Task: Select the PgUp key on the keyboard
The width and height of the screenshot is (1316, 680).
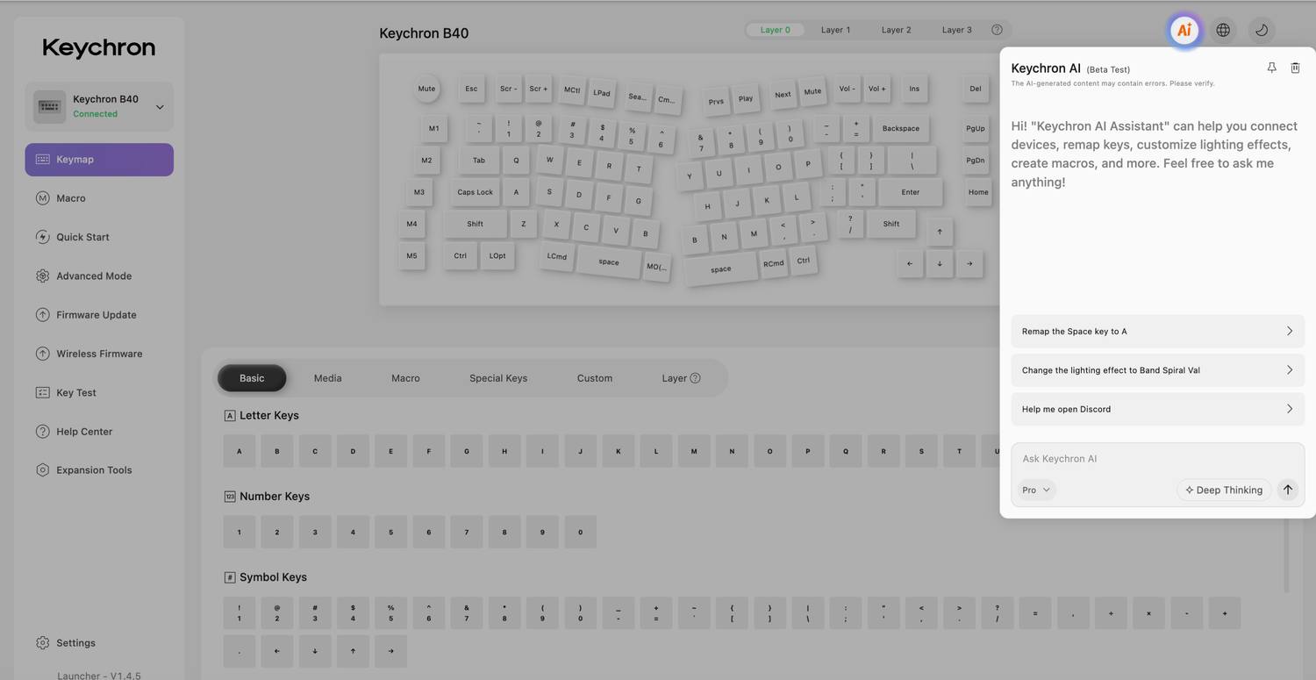Action: (976, 128)
